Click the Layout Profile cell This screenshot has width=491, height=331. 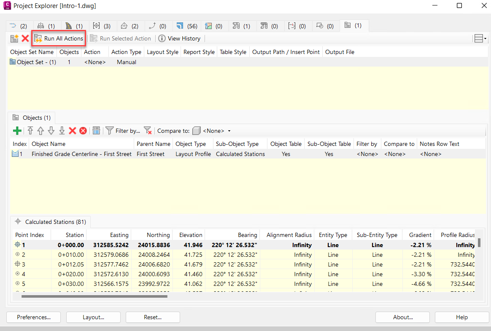(193, 154)
